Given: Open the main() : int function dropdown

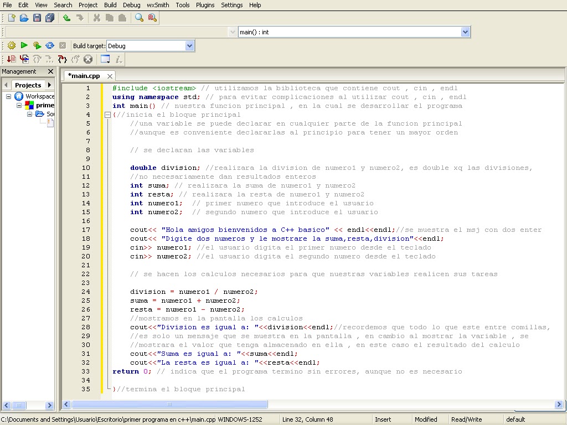Looking at the screenshot, I should (465, 32).
